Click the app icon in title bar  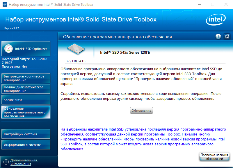click(4, 5)
